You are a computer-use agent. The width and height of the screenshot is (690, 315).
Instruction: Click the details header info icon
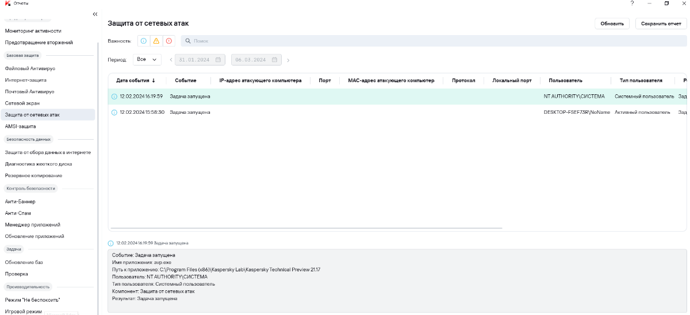pos(111,244)
